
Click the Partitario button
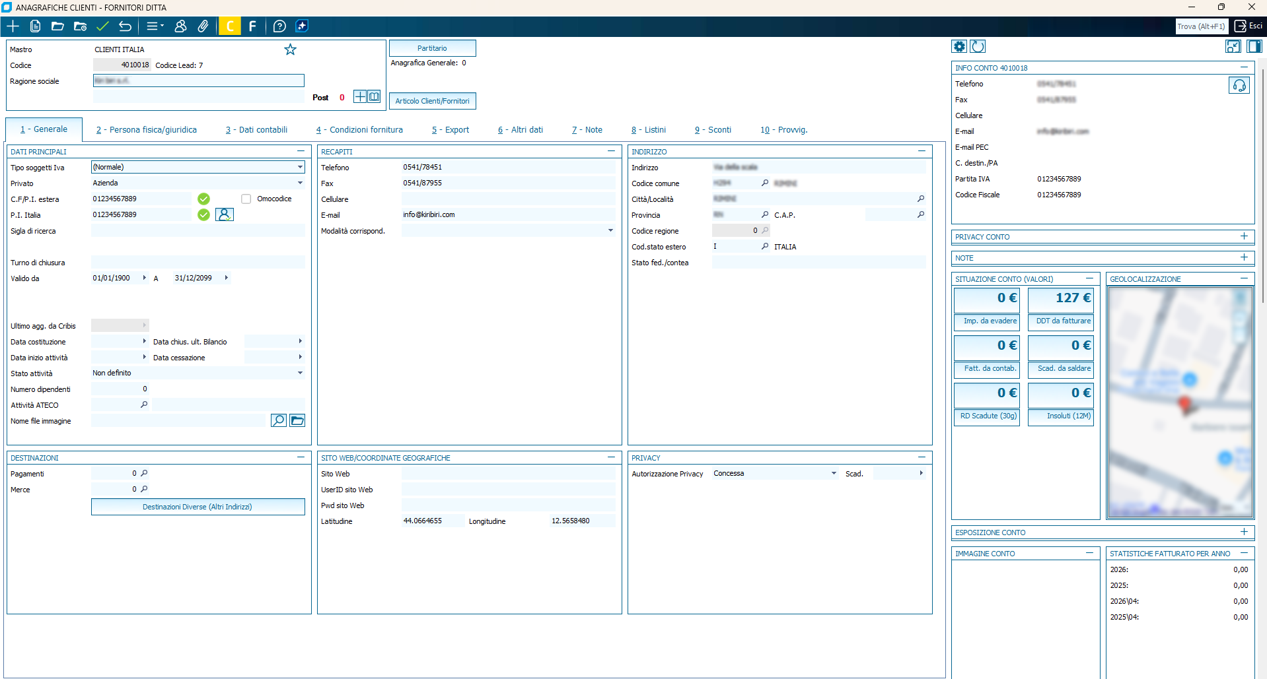point(432,48)
